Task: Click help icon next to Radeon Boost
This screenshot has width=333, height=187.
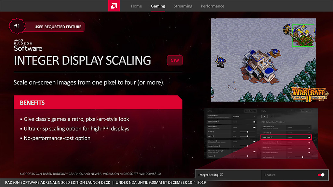Action: click(217, 141)
